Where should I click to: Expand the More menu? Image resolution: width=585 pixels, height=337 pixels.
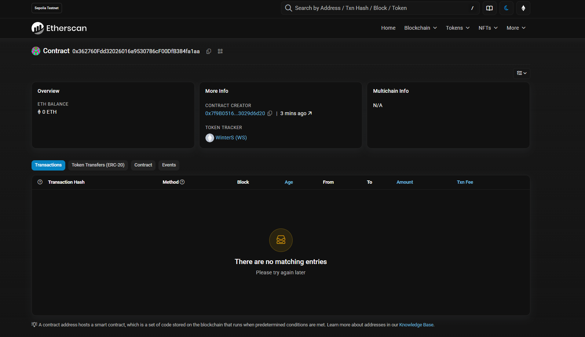coord(516,28)
